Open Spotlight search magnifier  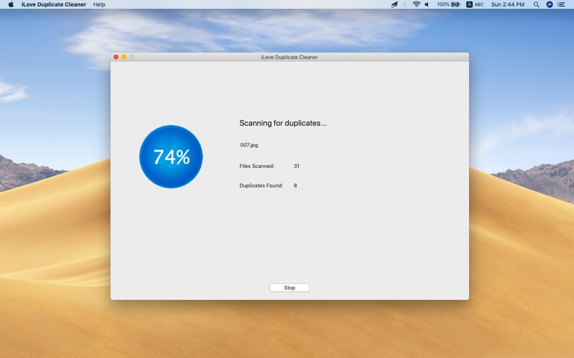click(537, 4)
